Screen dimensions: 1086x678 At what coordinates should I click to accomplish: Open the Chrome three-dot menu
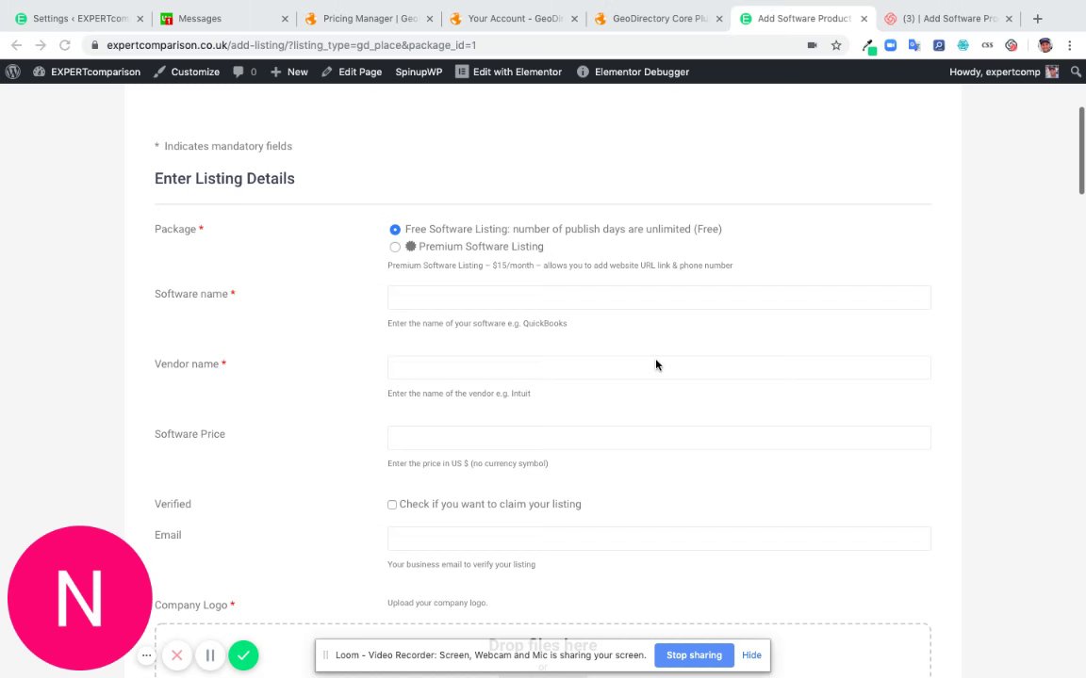[x=1070, y=45]
